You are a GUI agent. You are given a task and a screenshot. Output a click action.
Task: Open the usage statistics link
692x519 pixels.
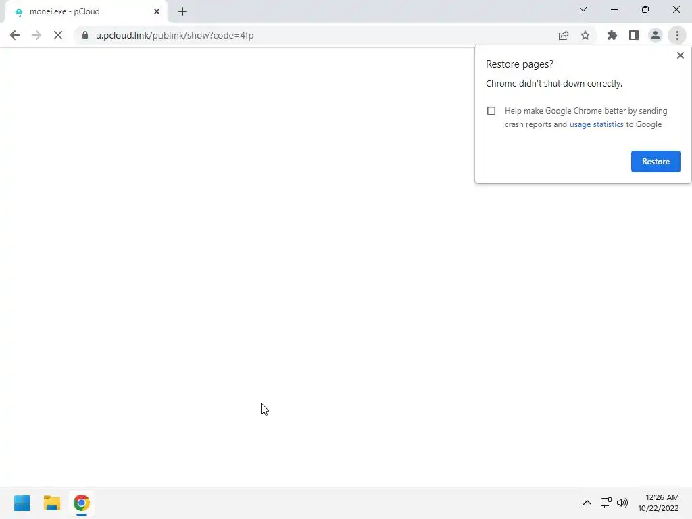pyautogui.click(x=596, y=124)
